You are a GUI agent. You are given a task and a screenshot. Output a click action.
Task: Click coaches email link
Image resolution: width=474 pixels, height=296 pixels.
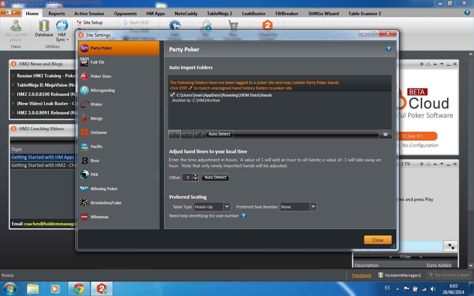[50, 224]
